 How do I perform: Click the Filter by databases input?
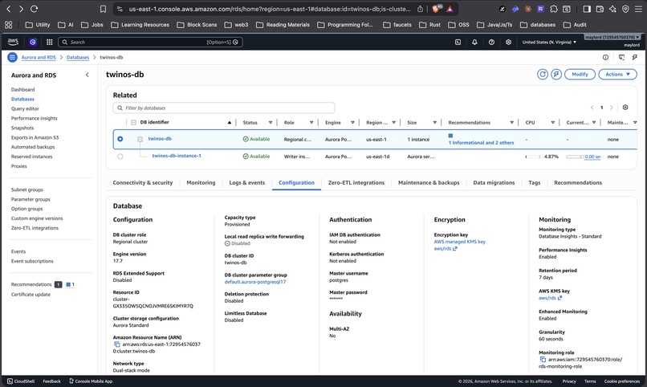(x=224, y=108)
